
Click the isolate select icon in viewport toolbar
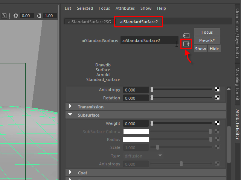point(5,16)
